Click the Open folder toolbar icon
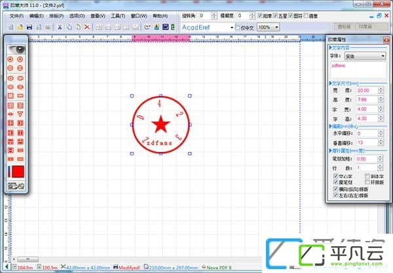 click(20, 27)
